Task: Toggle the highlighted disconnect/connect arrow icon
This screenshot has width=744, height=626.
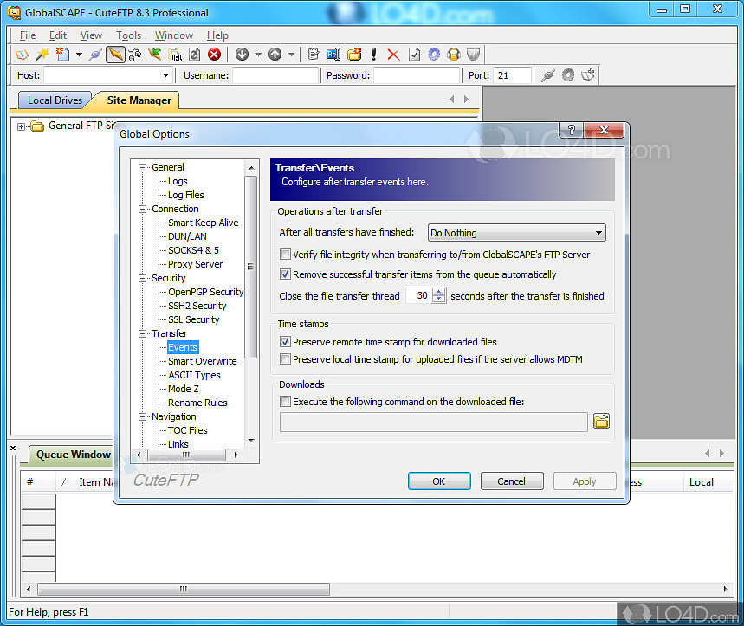Action: pos(115,55)
